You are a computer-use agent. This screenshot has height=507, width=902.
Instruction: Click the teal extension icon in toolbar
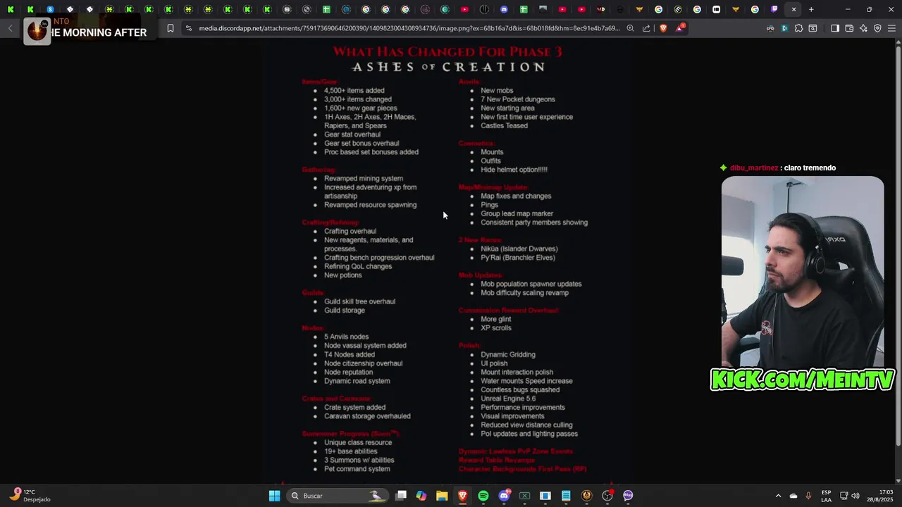coord(784,28)
